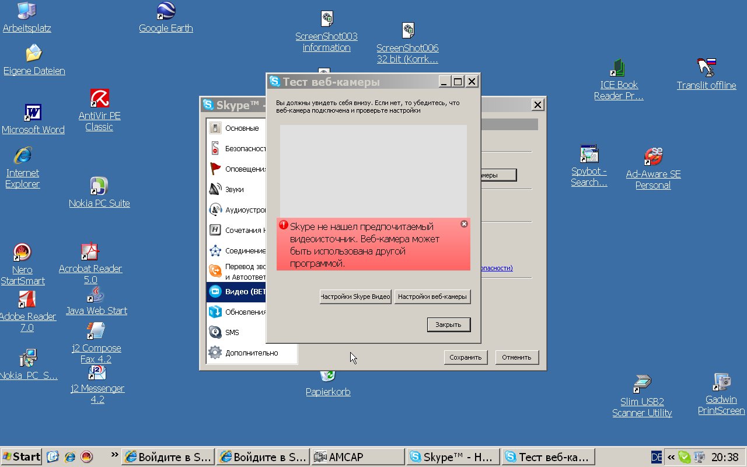Open the Windows Start menu
Image resolution: width=747 pixels, height=467 pixels.
[21, 456]
